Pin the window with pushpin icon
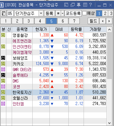 (79, 5)
